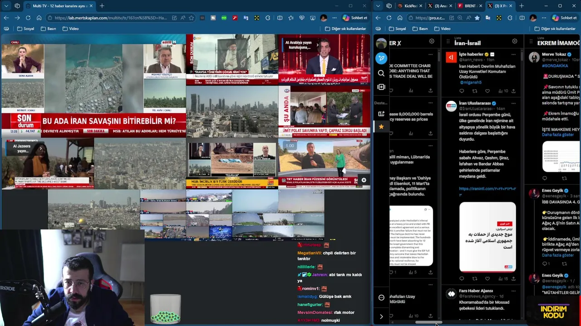Click filled favorite star in X Pro address bar
The height and width of the screenshot is (326, 581).
click(x=477, y=18)
